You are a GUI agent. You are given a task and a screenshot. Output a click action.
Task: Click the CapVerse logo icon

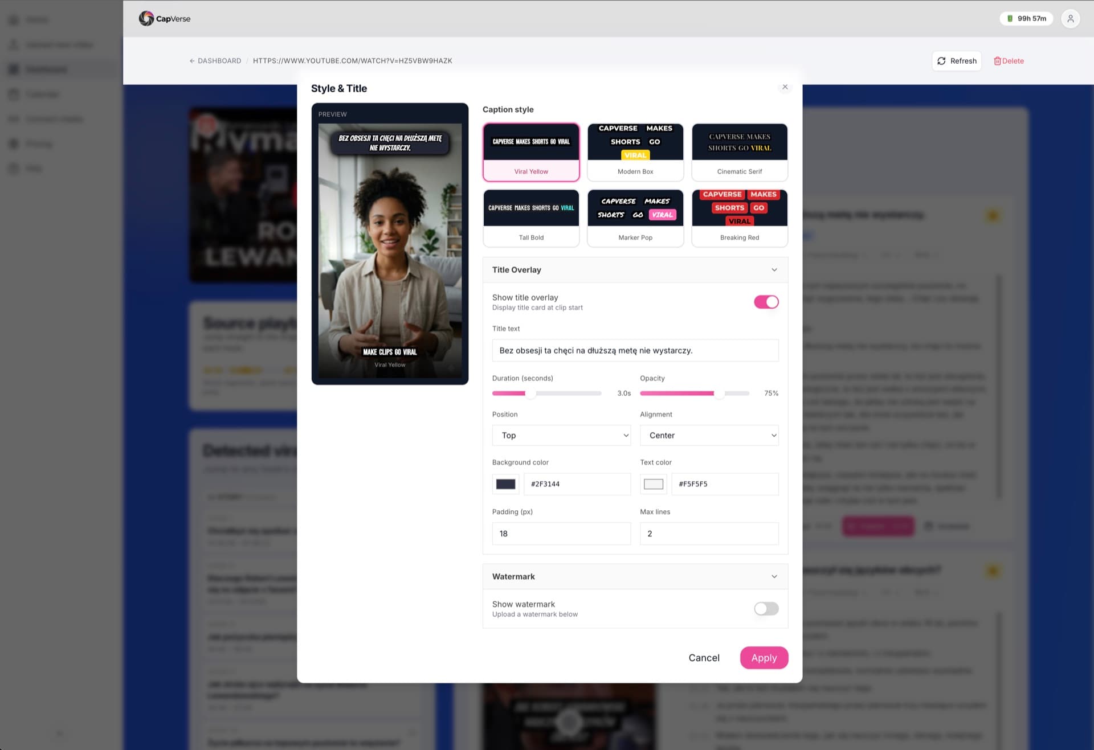pos(146,19)
